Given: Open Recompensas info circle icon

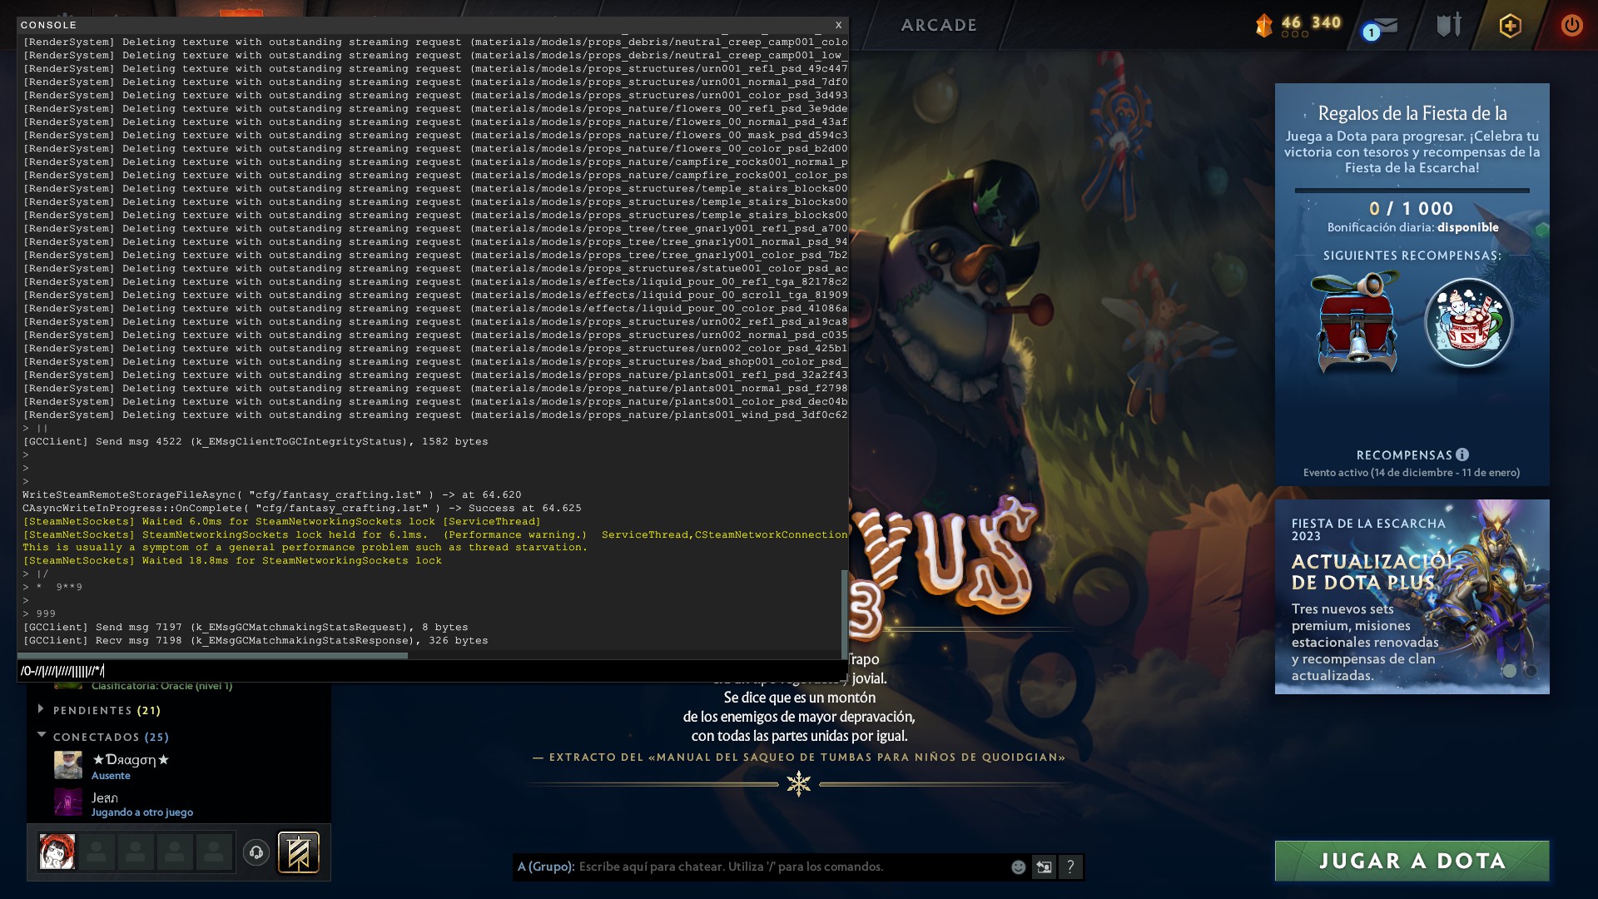Looking at the screenshot, I should click(x=1462, y=454).
